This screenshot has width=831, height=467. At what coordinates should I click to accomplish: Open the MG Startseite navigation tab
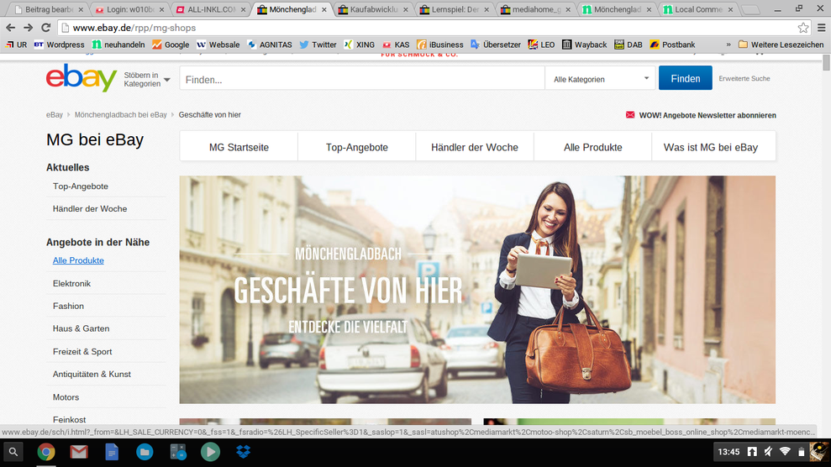click(239, 147)
